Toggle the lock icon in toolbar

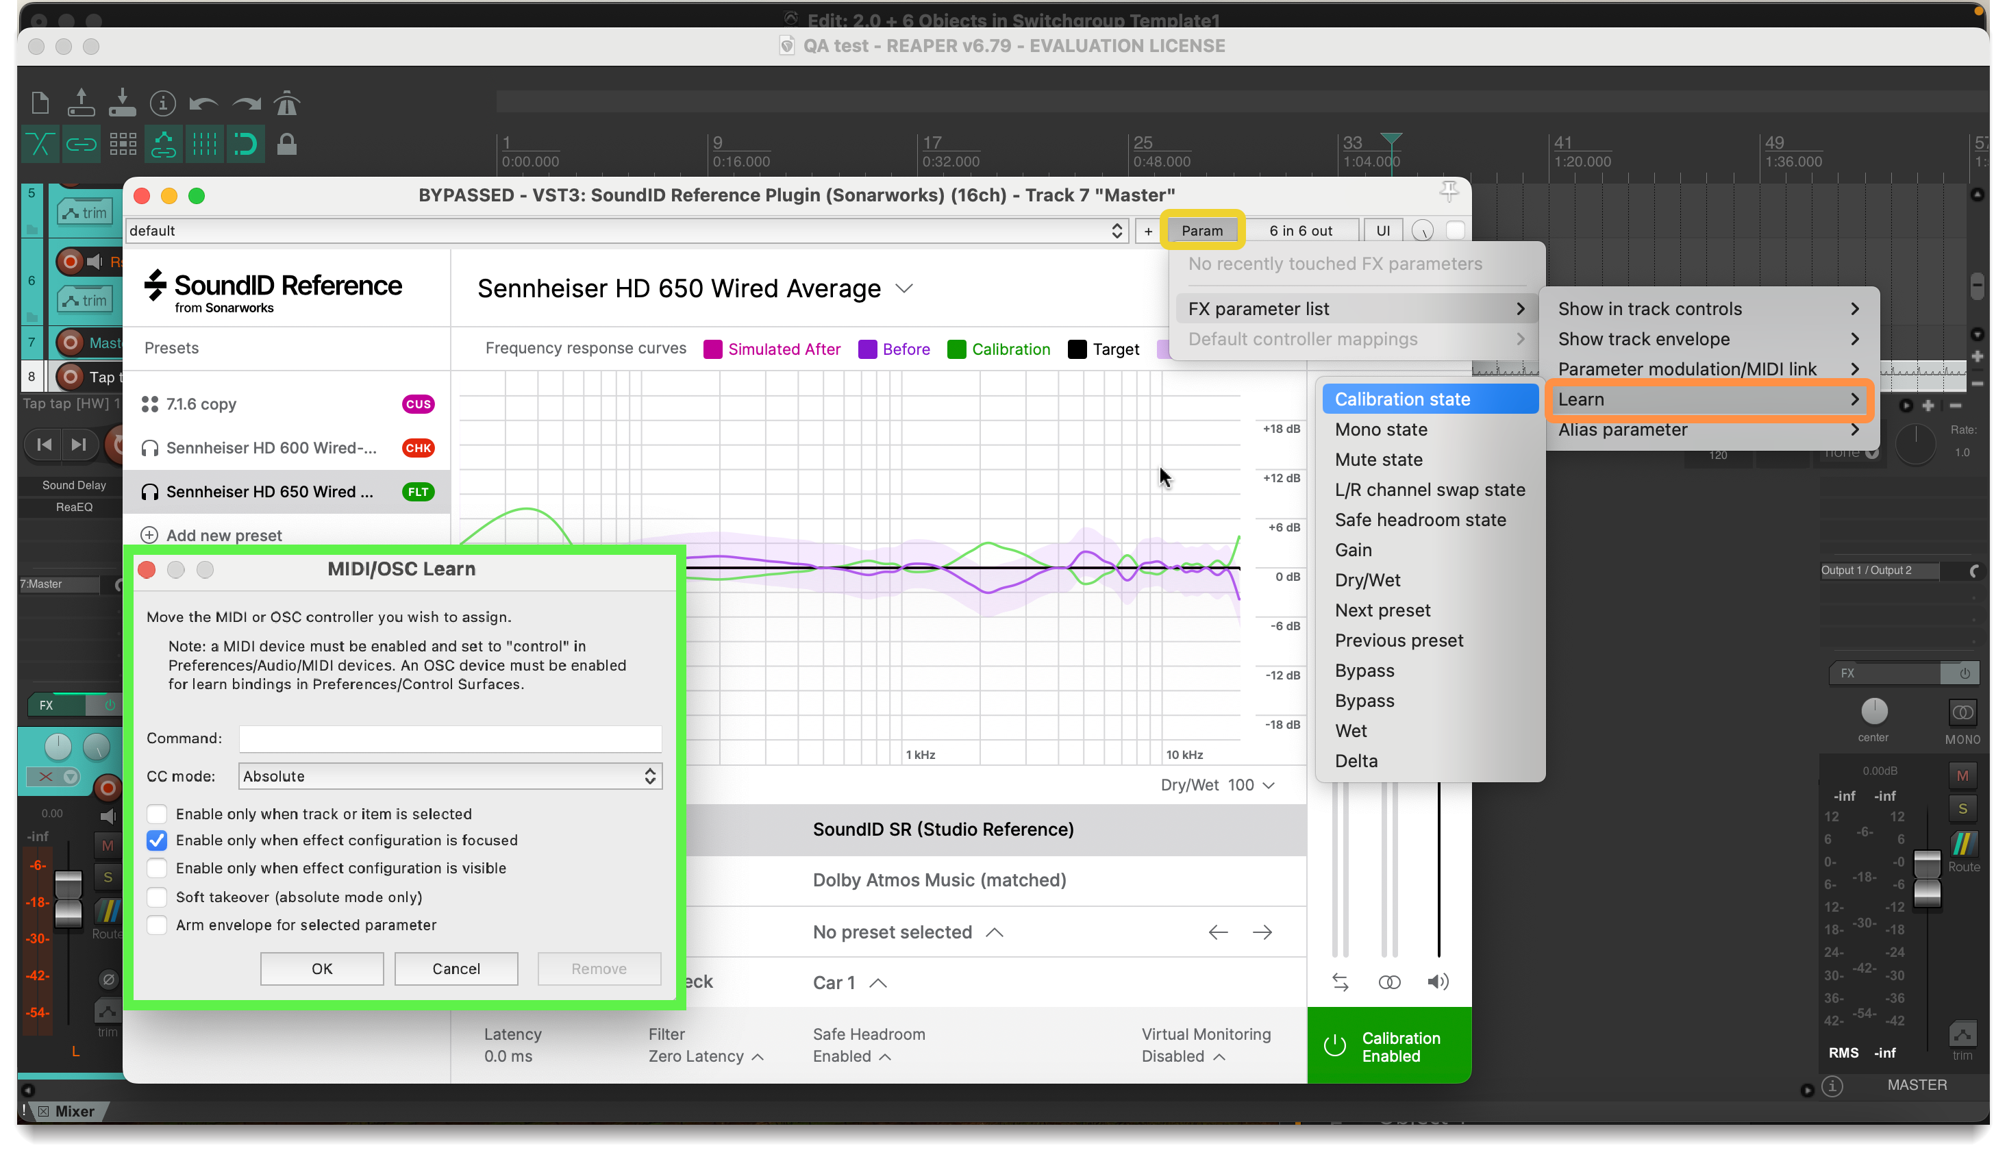coord(286,145)
